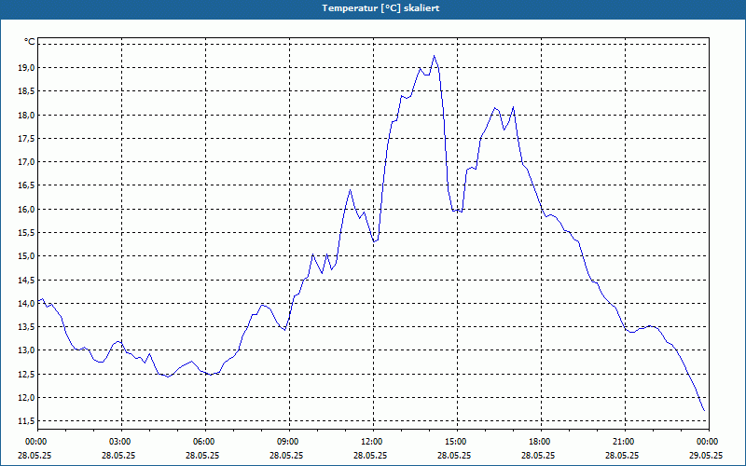The image size is (746, 466).
Task: Click the curve's end point at midnight 29.05.25
Action: [x=704, y=410]
